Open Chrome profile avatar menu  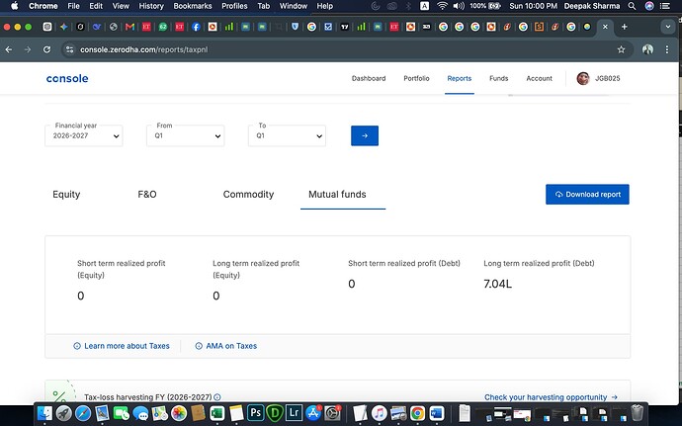[647, 49]
